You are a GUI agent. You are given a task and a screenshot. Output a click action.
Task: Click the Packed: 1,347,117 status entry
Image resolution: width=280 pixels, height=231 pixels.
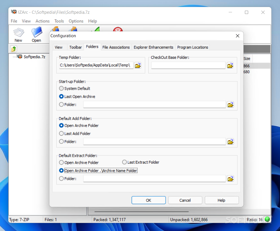110,220
